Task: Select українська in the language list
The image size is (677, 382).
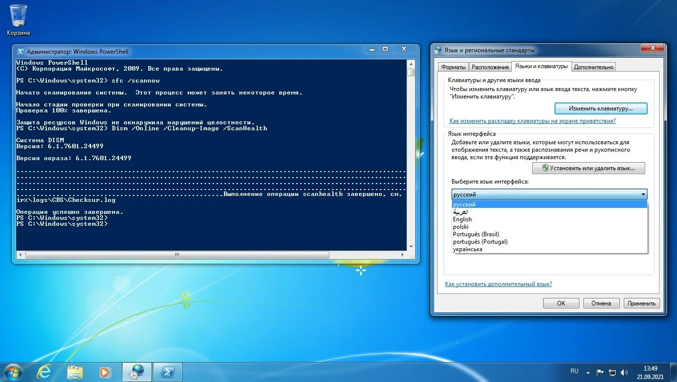Action: click(x=550, y=249)
